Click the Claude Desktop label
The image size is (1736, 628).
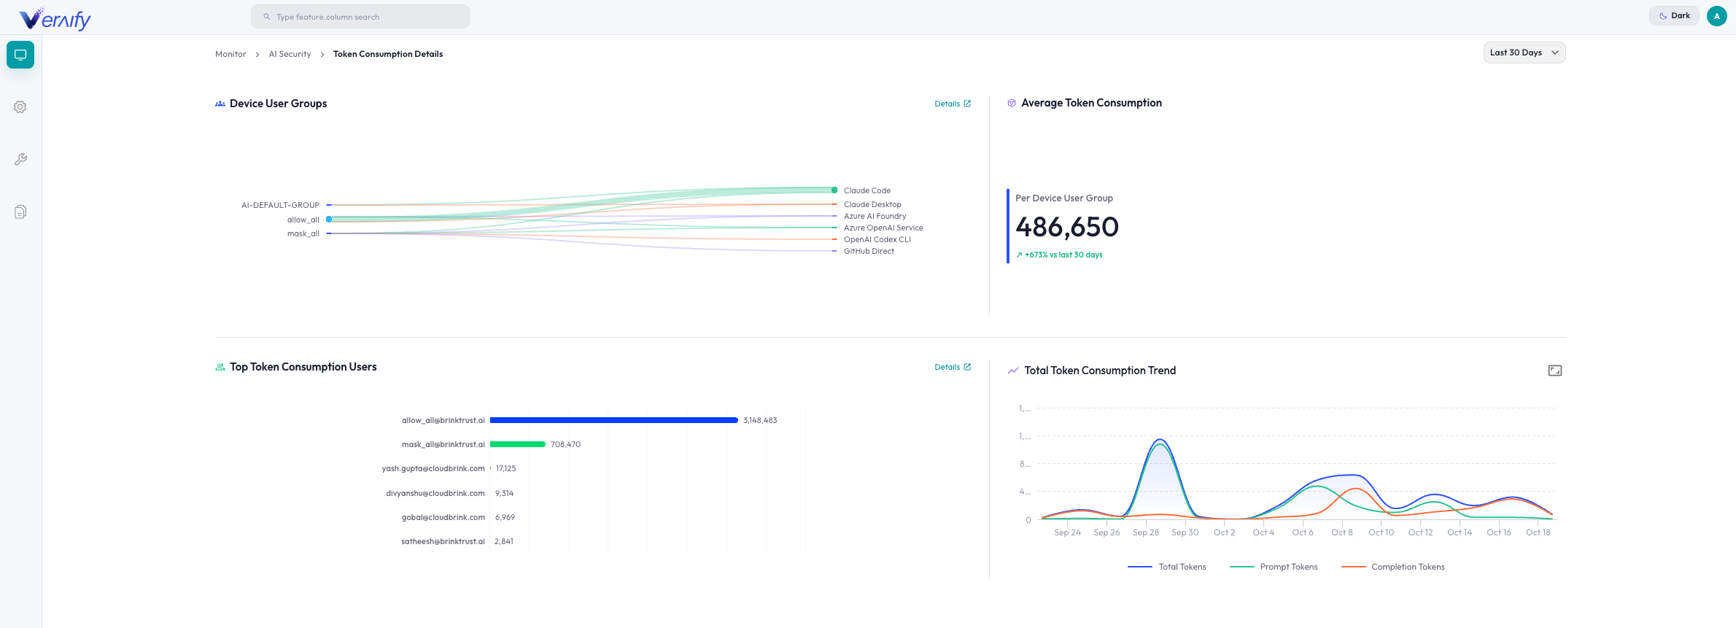click(872, 204)
